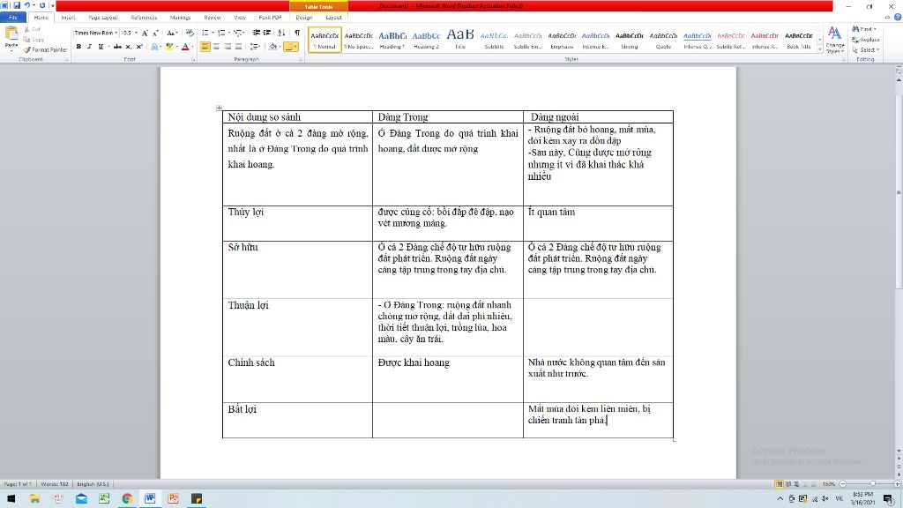Click the table move handle
This screenshot has height=508, width=903.
[x=219, y=108]
